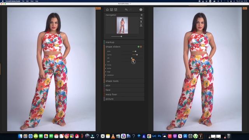249x140 pixels.
Task: Click the top view icon beside navigator thumbnail
Action: click(x=141, y=18)
